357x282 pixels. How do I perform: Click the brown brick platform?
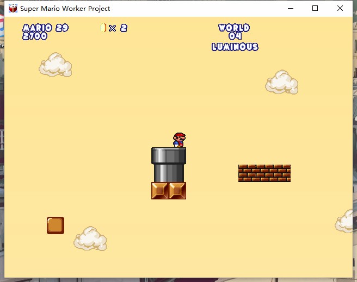point(264,173)
